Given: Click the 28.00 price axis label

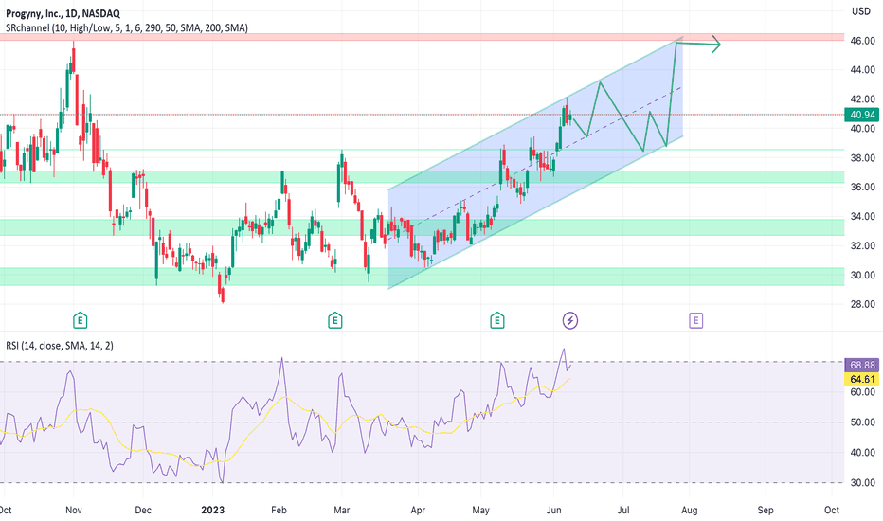Looking at the screenshot, I should (862, 304).
